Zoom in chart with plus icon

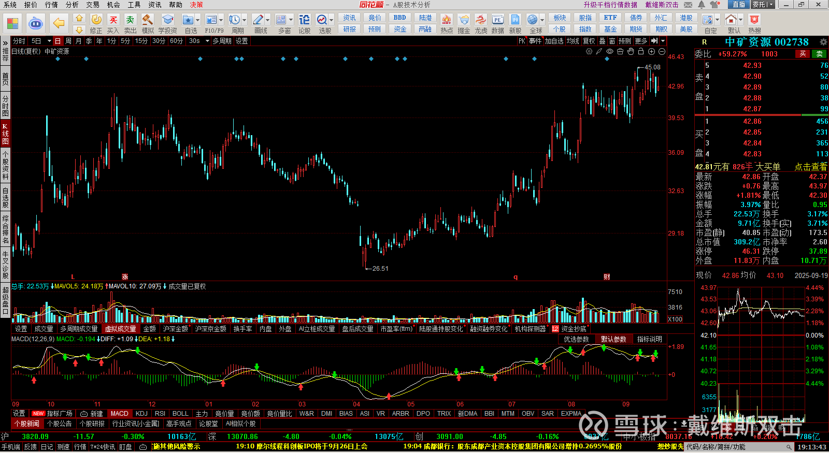[651, 51]
